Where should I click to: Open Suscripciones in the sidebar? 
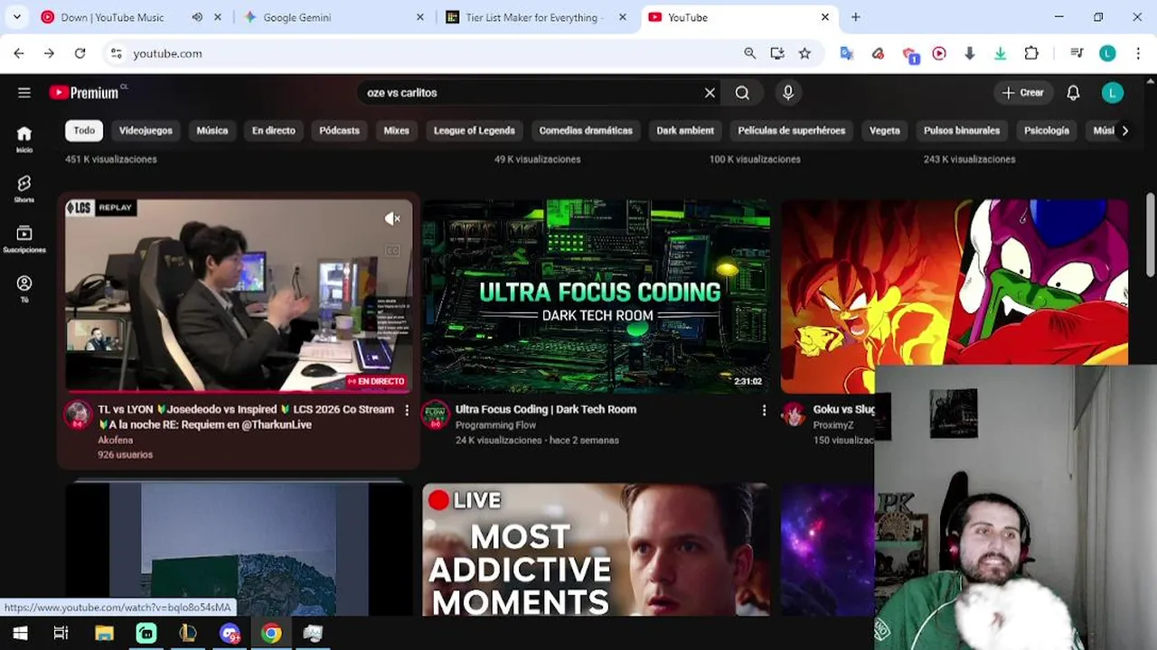[x=24, y=238]
